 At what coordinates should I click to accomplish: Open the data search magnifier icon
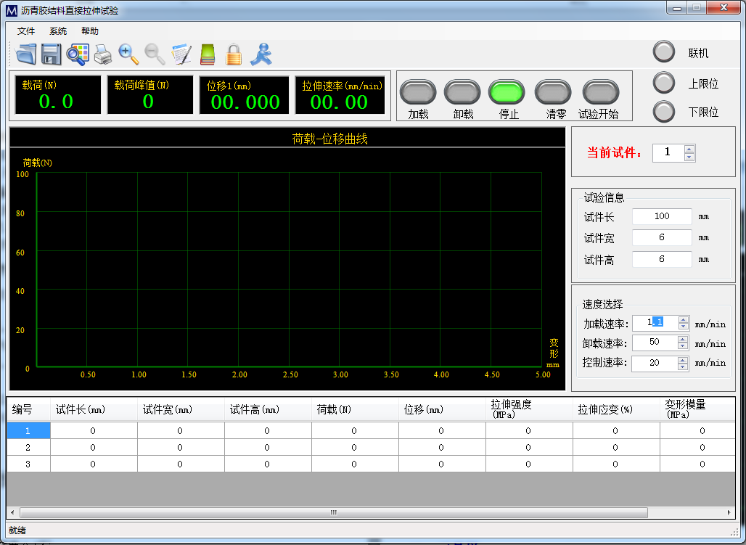tap(77, 54)
